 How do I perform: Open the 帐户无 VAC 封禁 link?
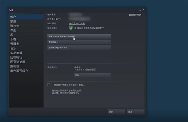coord(77,23)
